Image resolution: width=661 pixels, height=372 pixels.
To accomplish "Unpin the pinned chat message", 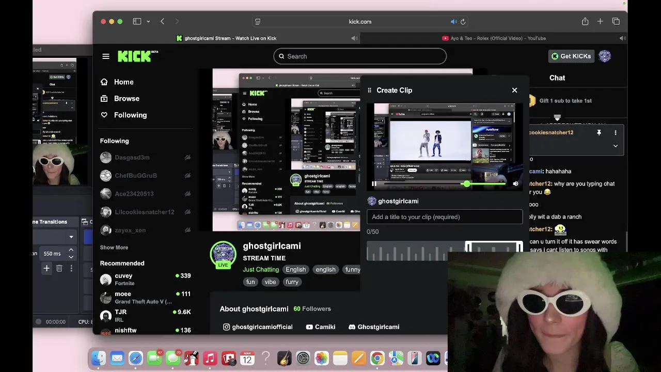I will [599, 133].
